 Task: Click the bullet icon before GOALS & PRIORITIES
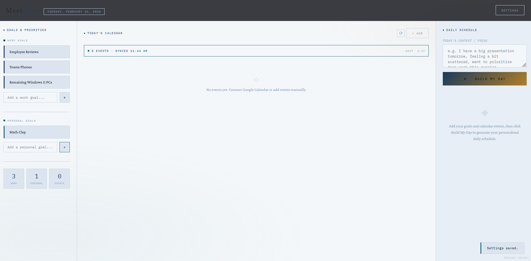click(x=4, y=30)
